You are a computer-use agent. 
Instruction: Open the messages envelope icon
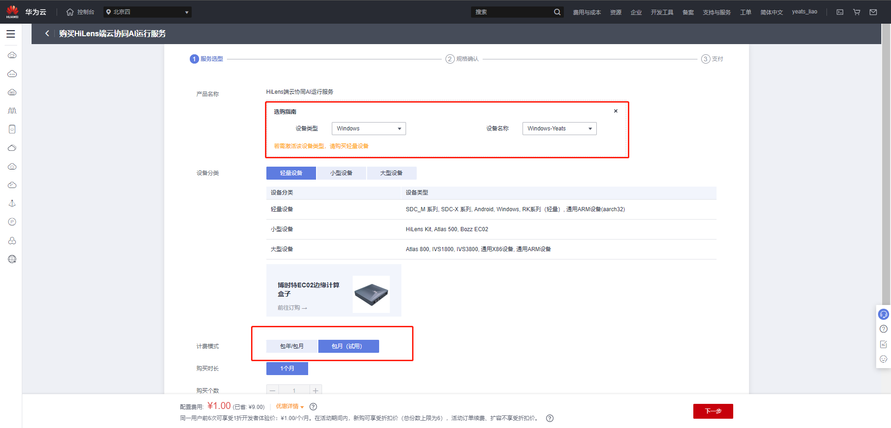pyautogui.click(x=873, y=12)
